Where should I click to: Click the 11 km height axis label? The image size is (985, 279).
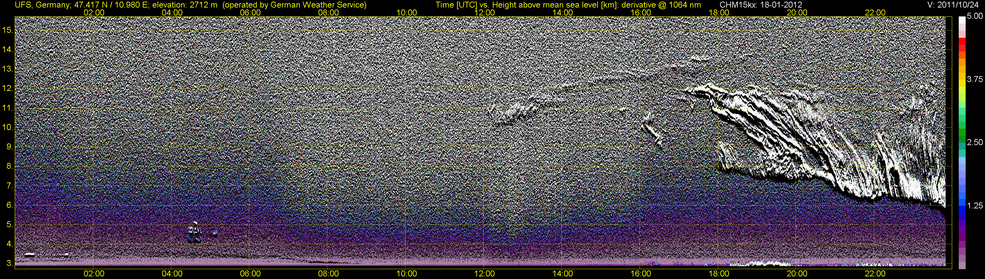8,108
